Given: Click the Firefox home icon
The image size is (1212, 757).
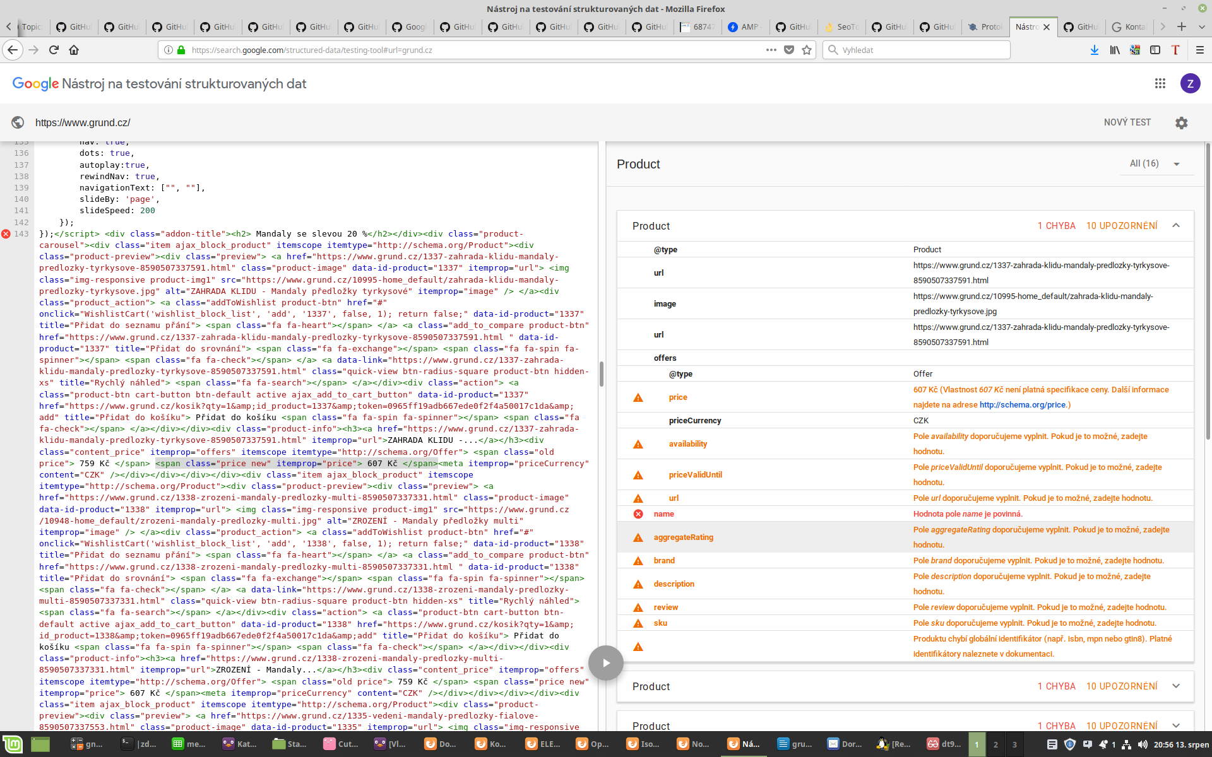Looking at the screenshot, I should tap(74, 50).
